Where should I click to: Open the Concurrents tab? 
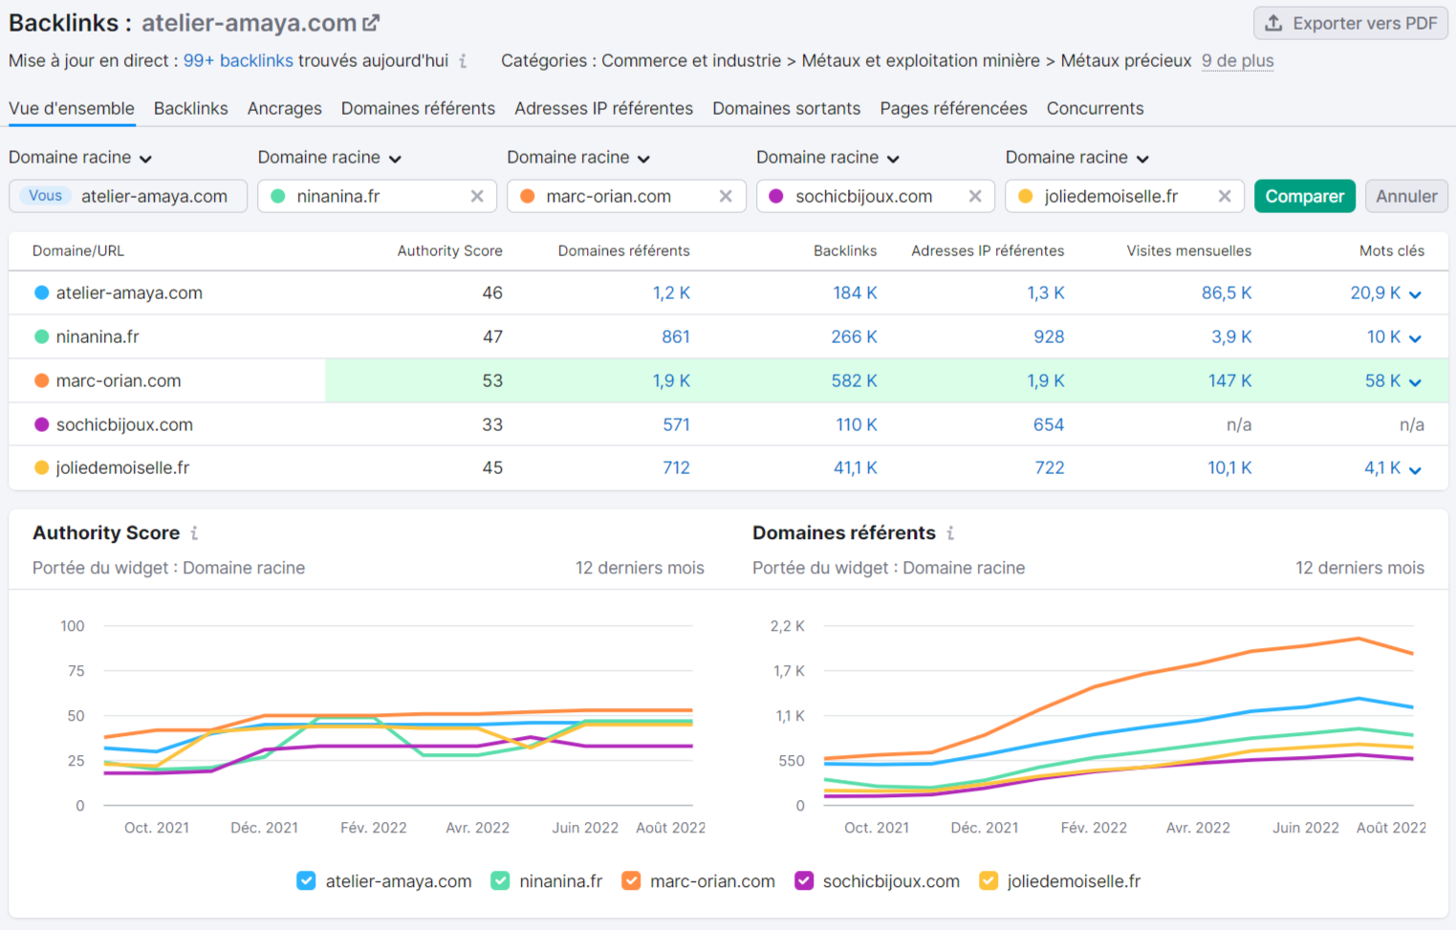(x=1095, y=108)
